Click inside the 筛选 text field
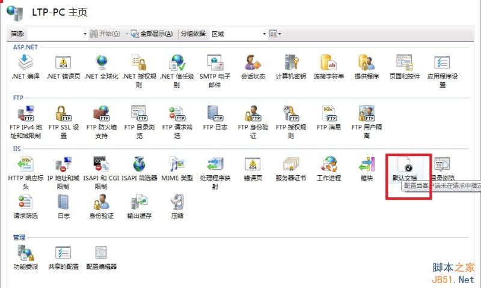Viewport: 481px width, 288px height. coord(54,34)
